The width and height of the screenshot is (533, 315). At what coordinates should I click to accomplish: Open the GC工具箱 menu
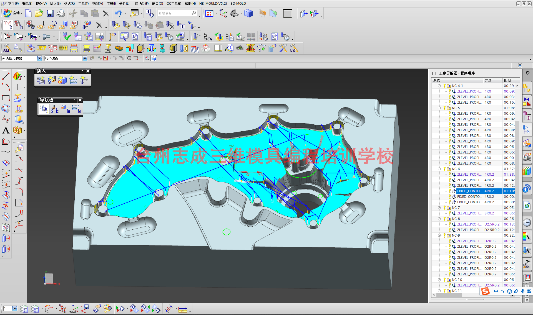pos(174,4)
